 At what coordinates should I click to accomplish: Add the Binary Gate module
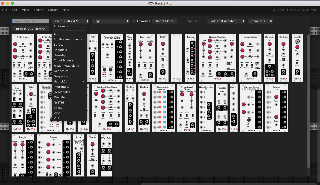[x=130, y=58]
